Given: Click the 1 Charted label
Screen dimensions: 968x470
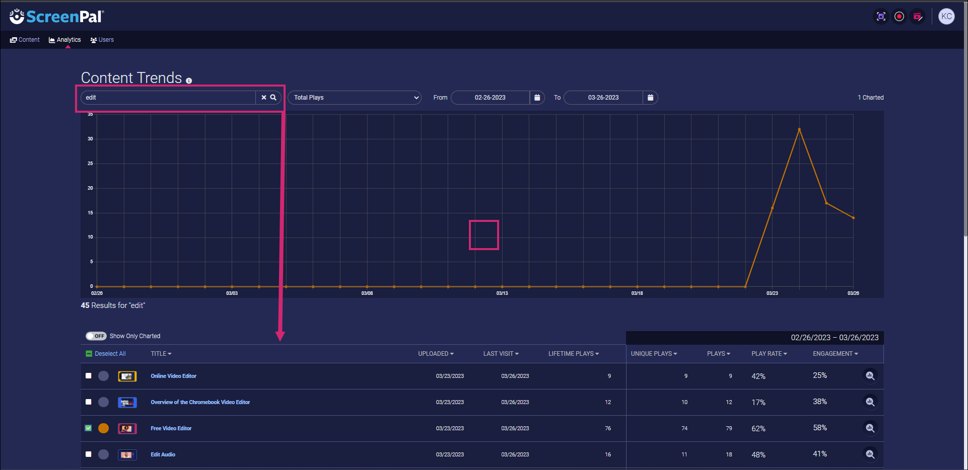Looking at the screenshot, I should click(871, 98).
